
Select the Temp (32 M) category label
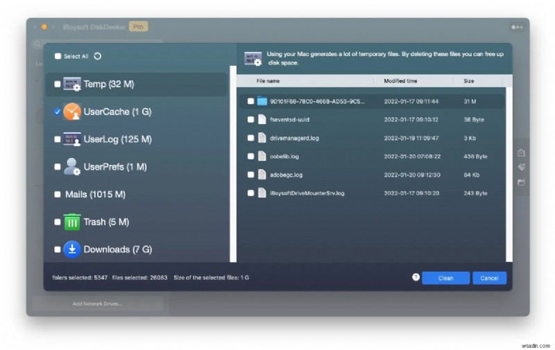pos(109,84)
